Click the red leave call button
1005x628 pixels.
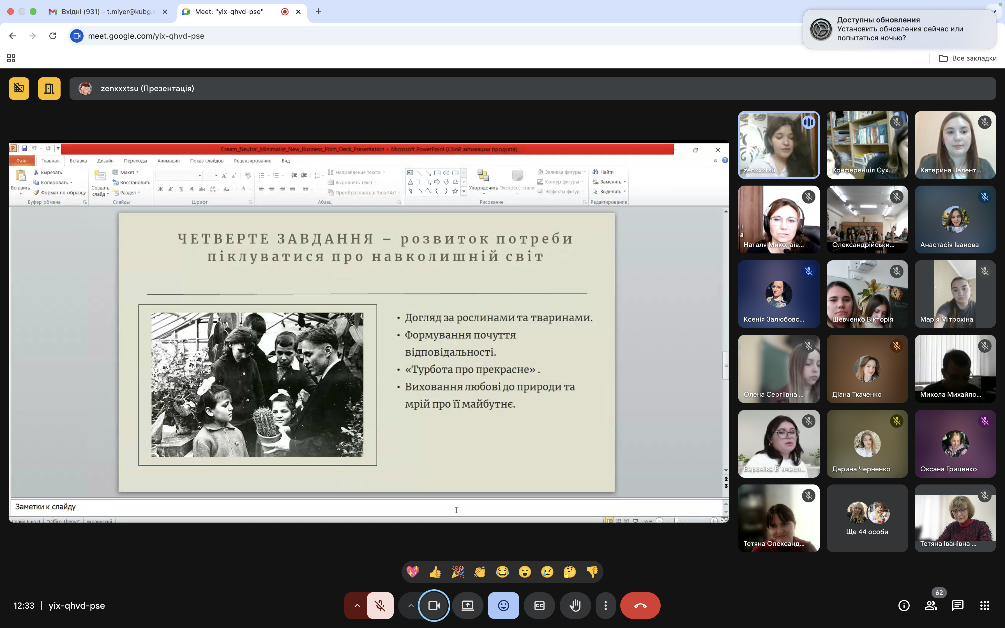pos(640,606)
